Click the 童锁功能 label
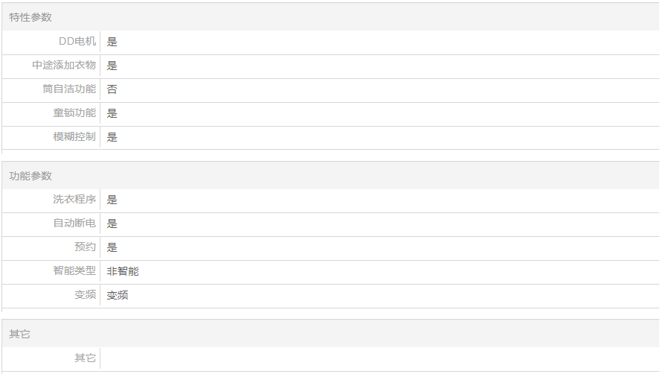Viewport: 663px width, 374px height. point(74,113)
